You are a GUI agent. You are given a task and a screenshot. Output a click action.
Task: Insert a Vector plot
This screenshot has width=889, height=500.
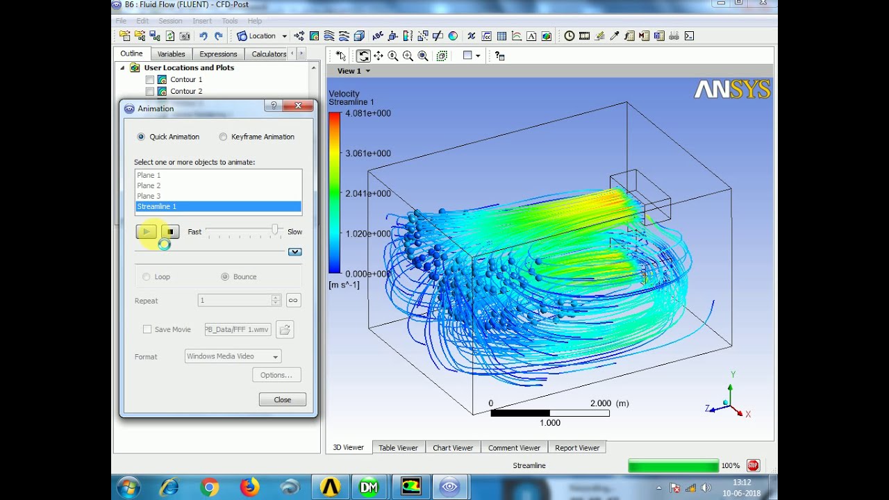pyautogui.click(x=299, y=36)
